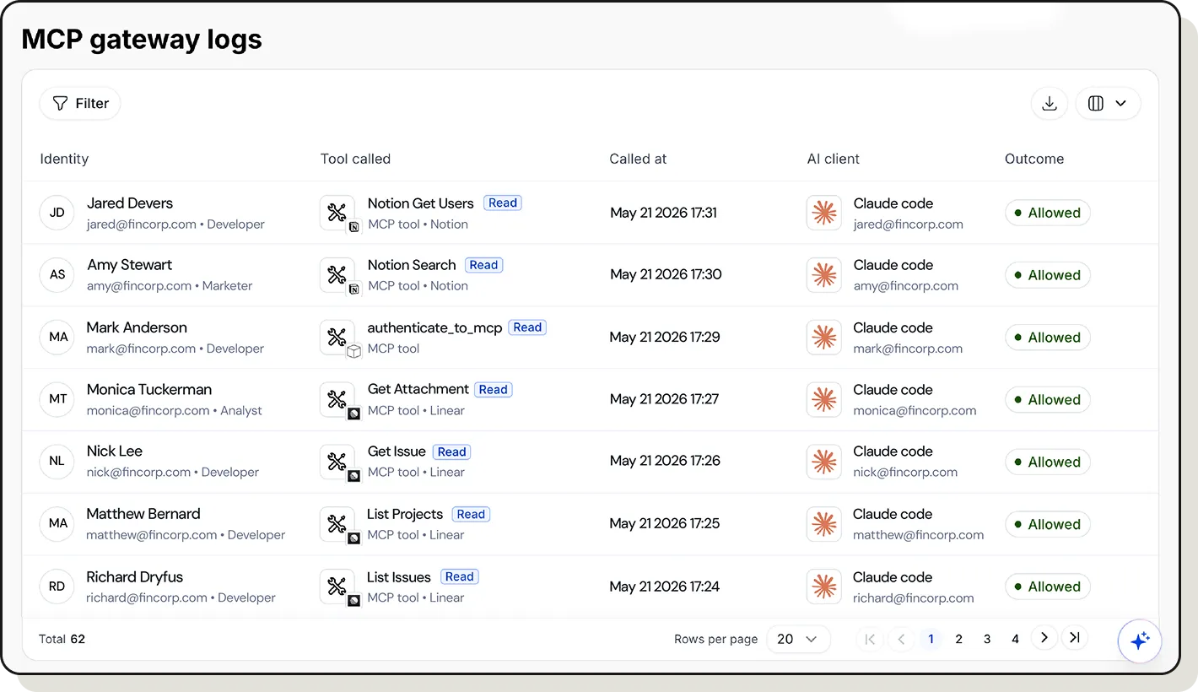Go to the next page arrow
Image resolution: width=1198 pixels, height=692 pixels.
click(x=1044, y=638)
